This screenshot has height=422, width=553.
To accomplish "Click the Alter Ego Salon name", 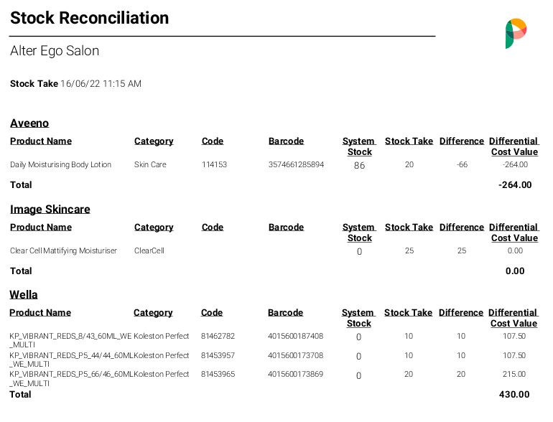I will (55, 51).
